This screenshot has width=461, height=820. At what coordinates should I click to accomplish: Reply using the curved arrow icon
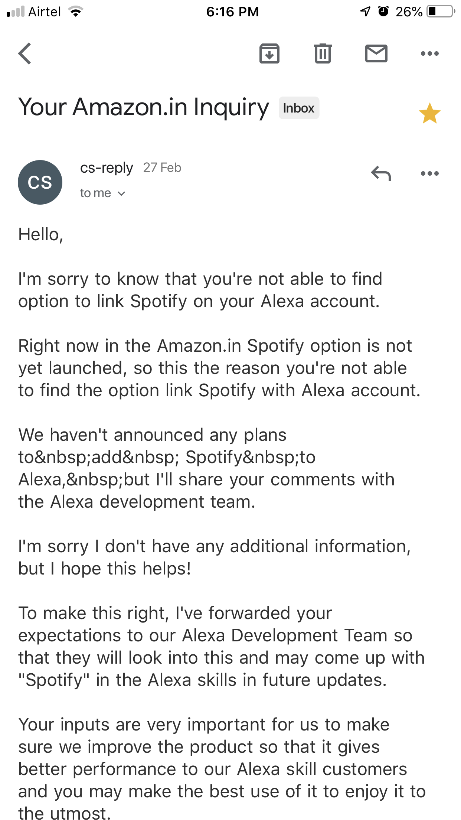tap(381, 173)
